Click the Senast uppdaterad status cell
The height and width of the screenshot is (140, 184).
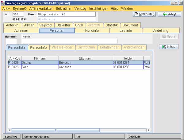(x=47, y=137)
